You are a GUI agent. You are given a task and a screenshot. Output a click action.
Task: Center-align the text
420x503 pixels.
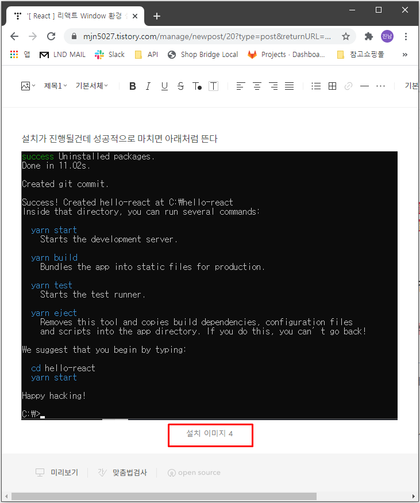pyautogui.click(x=257, y=86)
